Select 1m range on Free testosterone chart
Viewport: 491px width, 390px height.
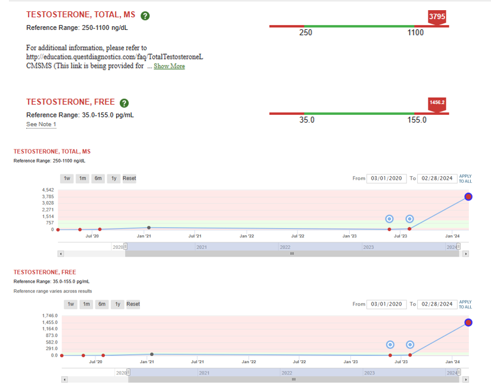coord(86,304)
